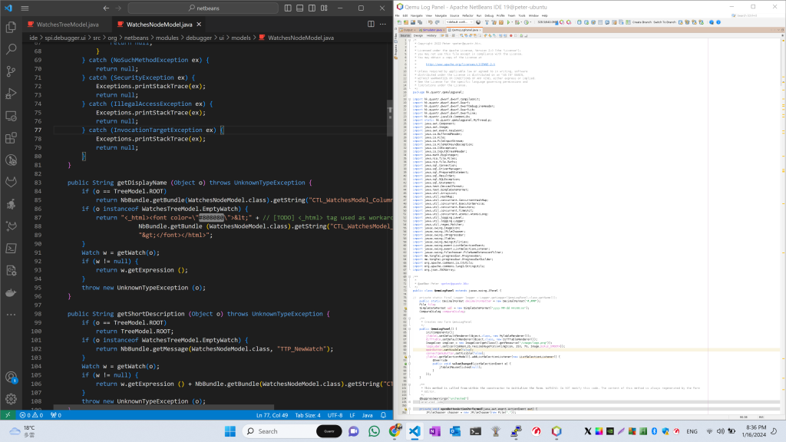Open the Accounts menu in VS Code
Viewport: 786px width, 442px height.
coord(11,378)
